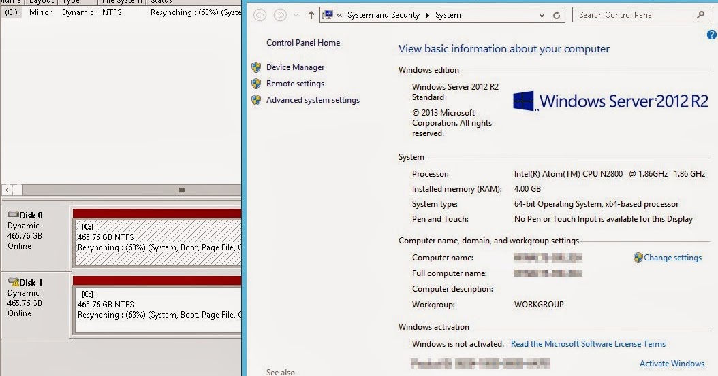Screen dimensions: 718x376
Task: Open Advanced system settings
Action: coord(313,99)
